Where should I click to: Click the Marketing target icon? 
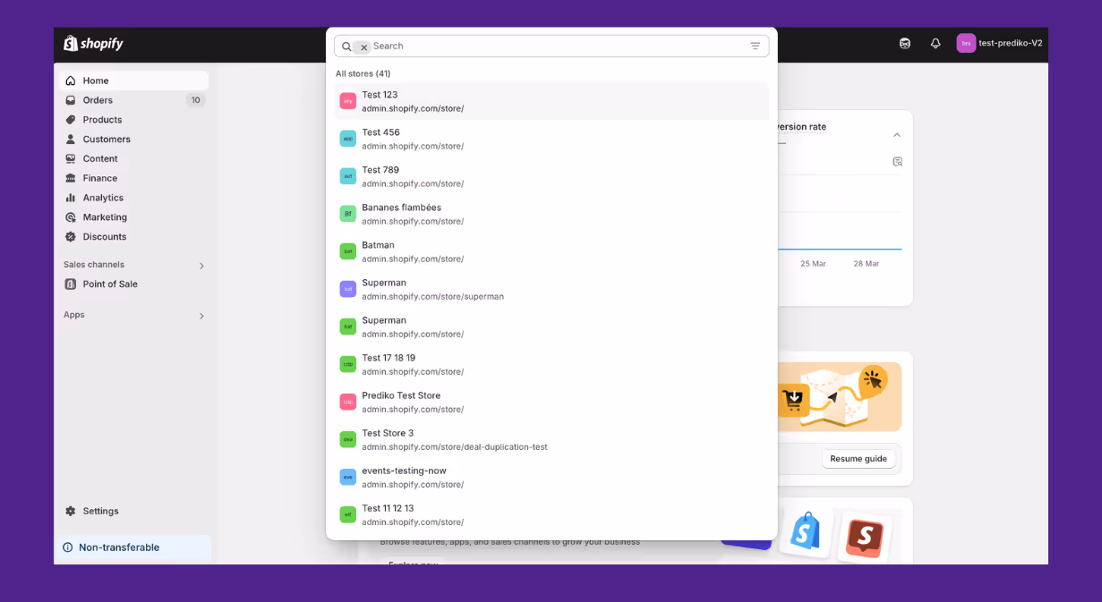click(x=71, y=217)
